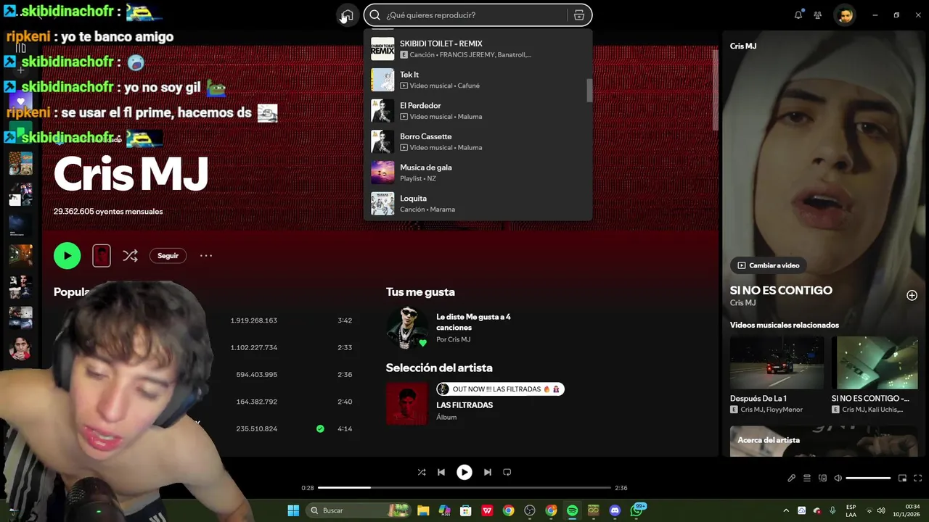Click the taskbar 'Buscar' search box
The width and height of the screenshot is (929, 522).
tap(357, 510)
